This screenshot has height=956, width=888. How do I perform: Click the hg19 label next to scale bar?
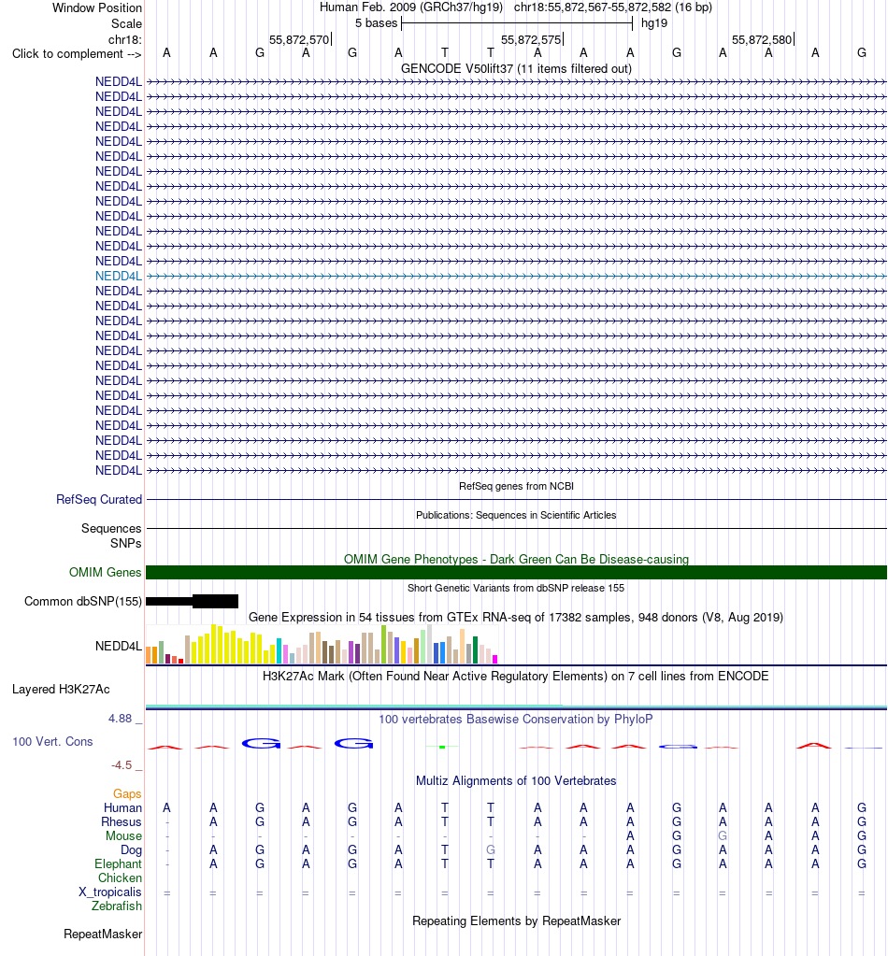tap(653, 23)
